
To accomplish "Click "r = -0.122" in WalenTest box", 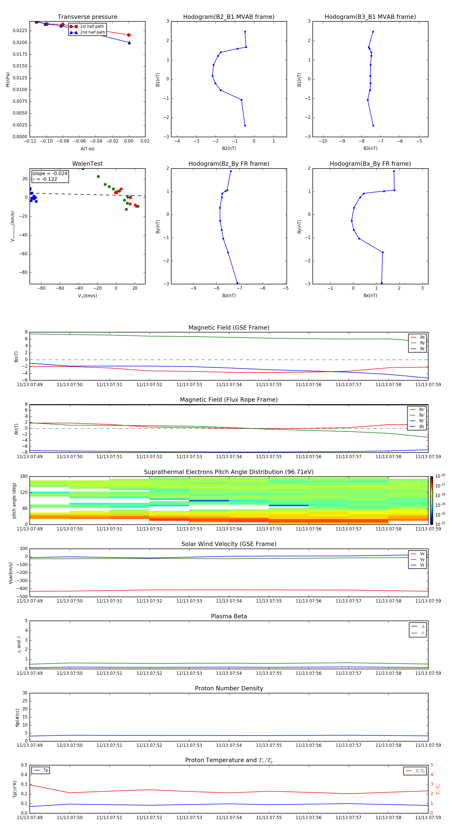I will point(45,179).
